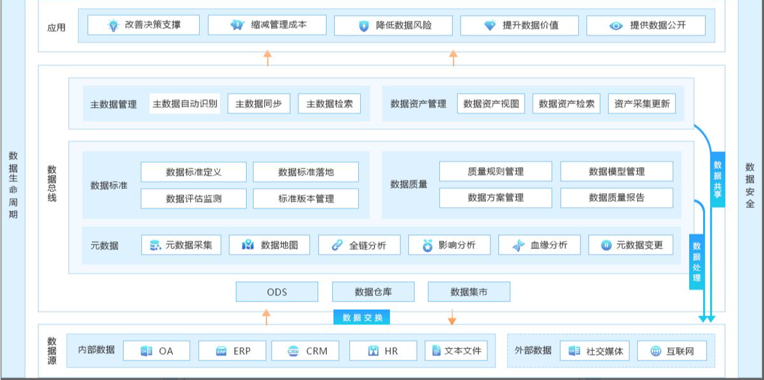Open 主数据同步 module
The width and height of the screenshot is (764, 380).
click(259, 104)
